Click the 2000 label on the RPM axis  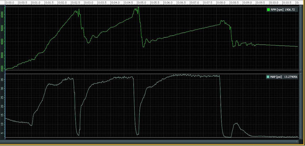[3, 68]
